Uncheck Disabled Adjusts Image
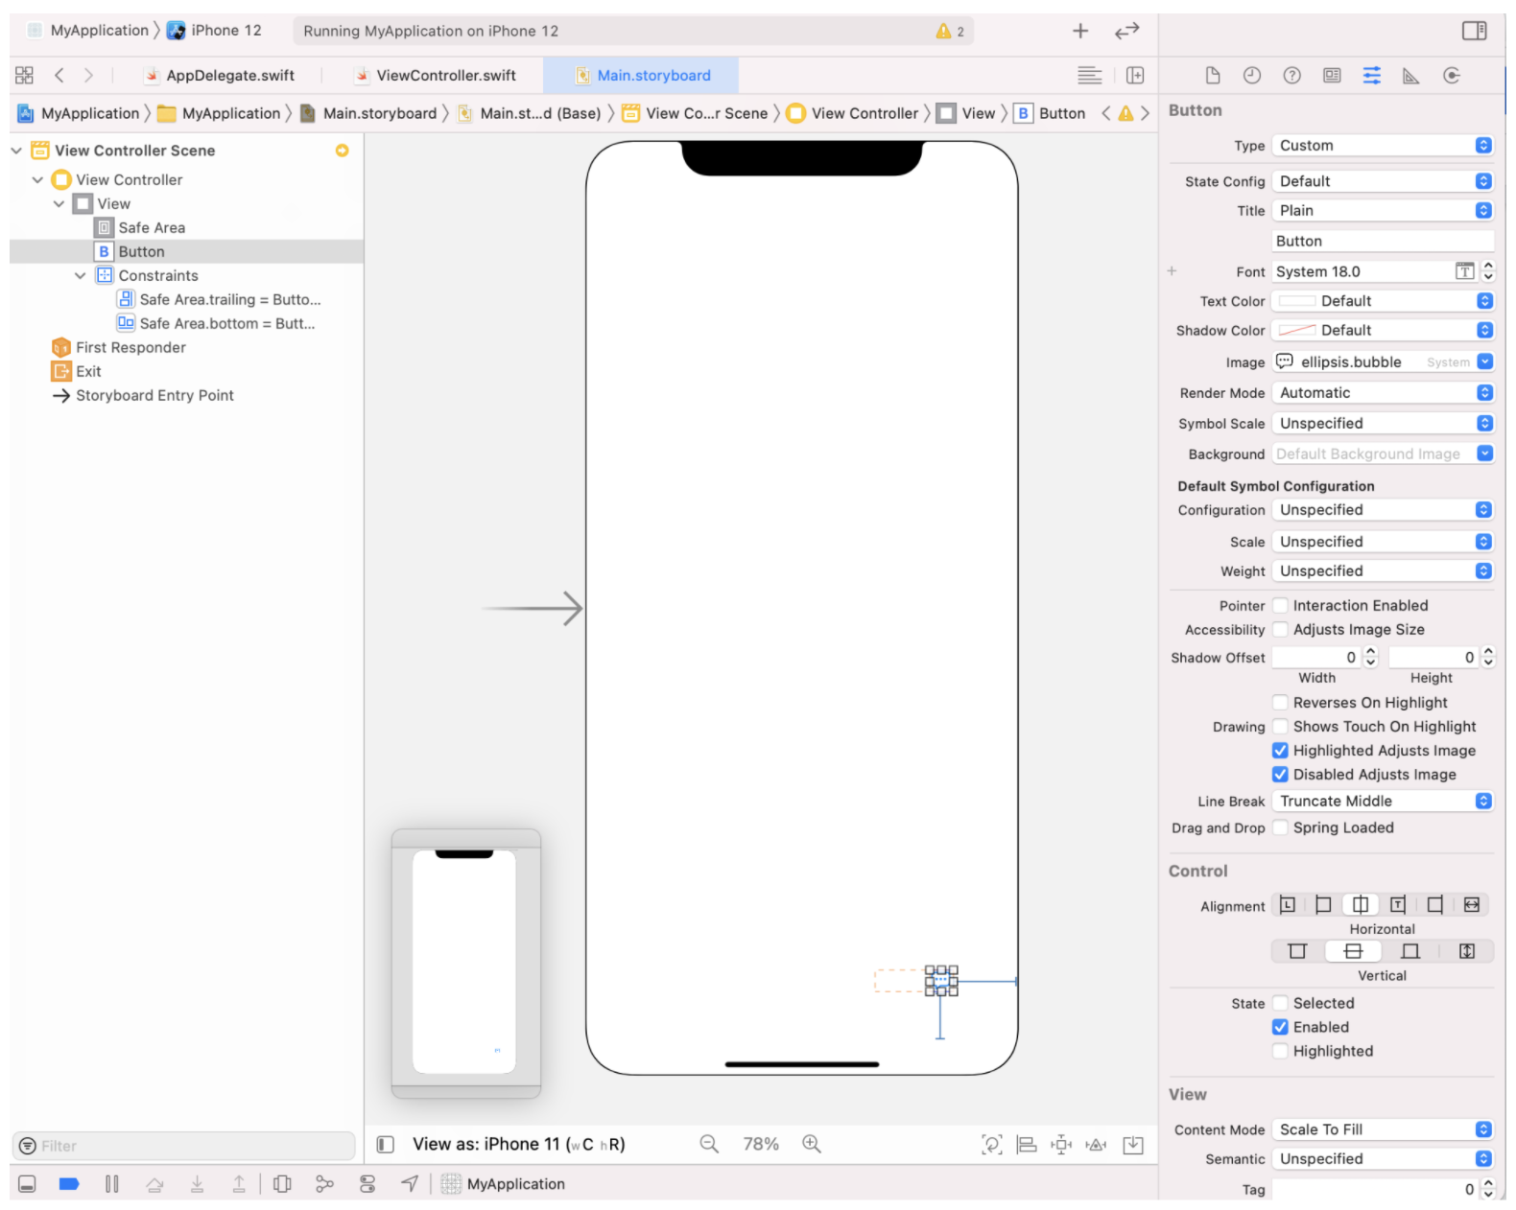Screen dimensions: 1516x1210 click(1280, 775)
